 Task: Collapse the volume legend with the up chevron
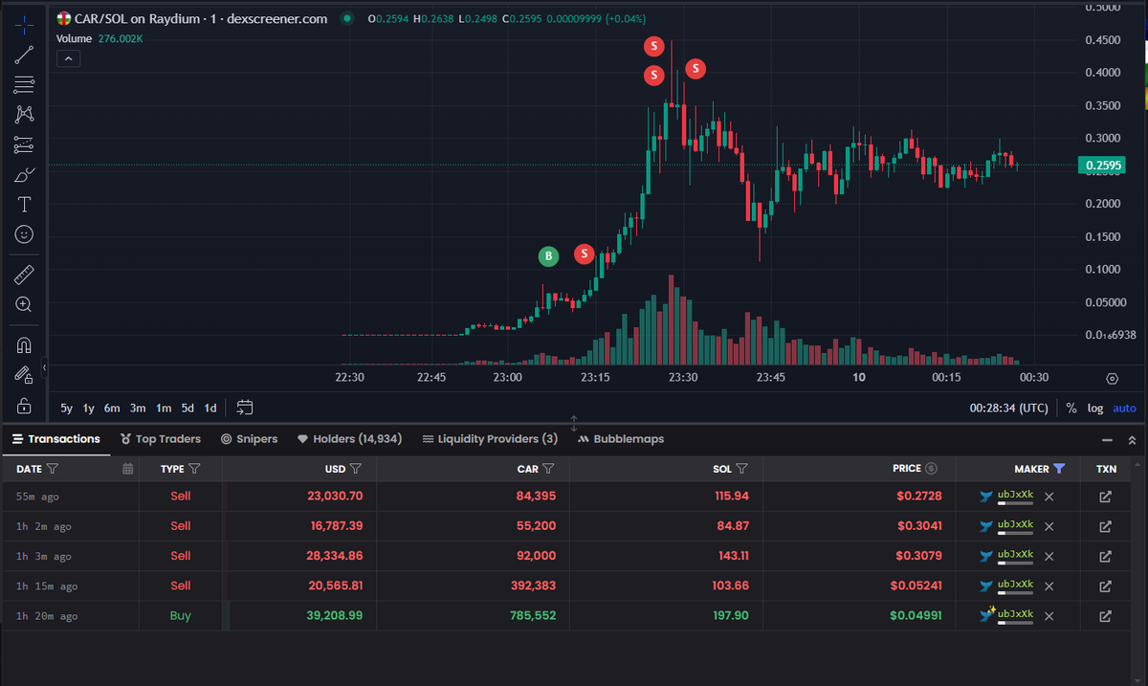68,58
